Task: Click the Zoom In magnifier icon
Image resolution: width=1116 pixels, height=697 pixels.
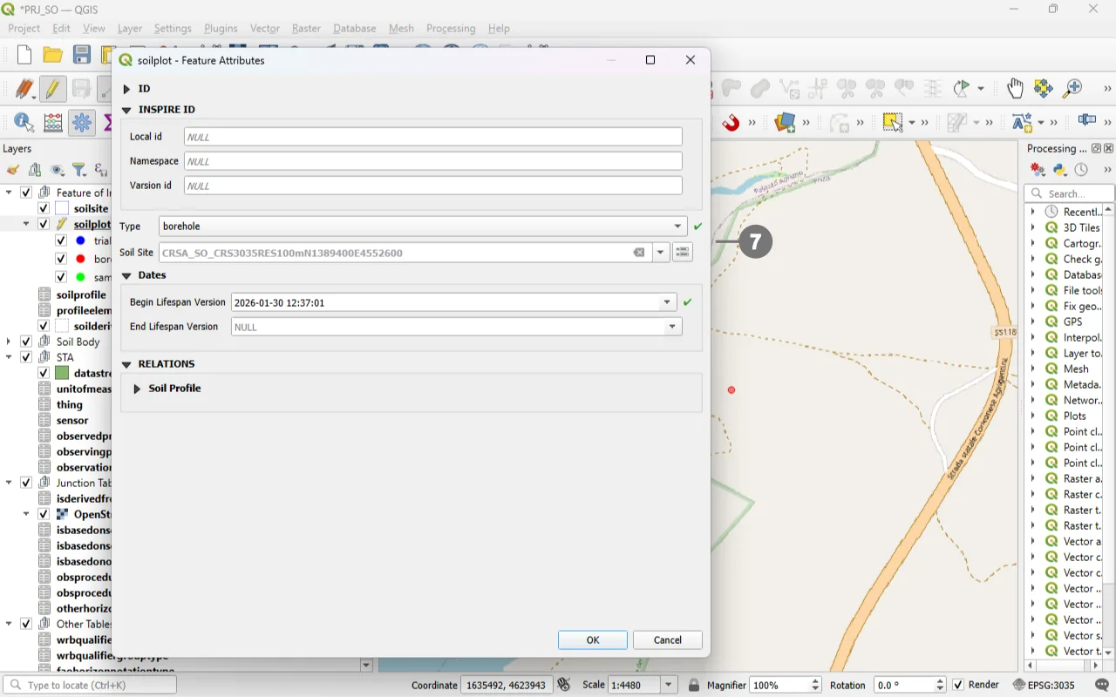Action: pos(1073,89)
